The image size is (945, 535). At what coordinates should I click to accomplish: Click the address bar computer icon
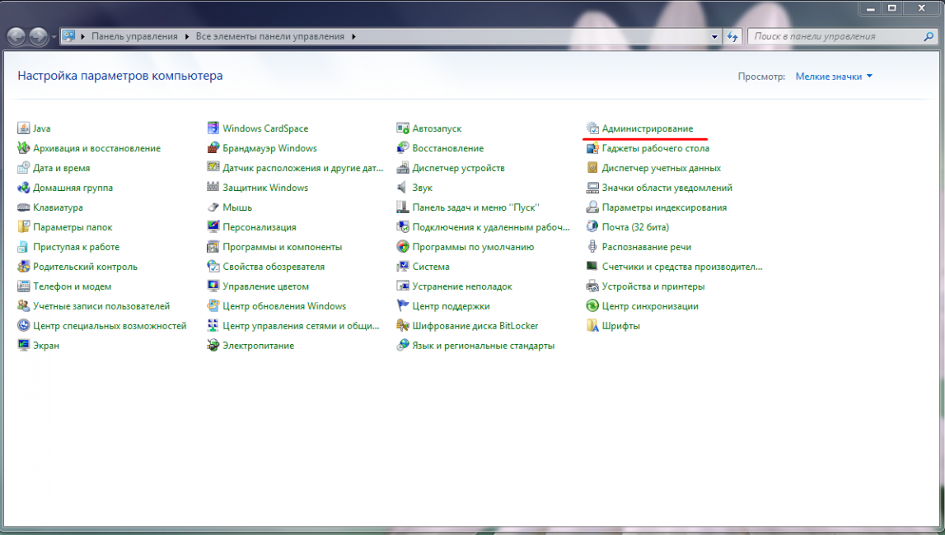[69, 37]
